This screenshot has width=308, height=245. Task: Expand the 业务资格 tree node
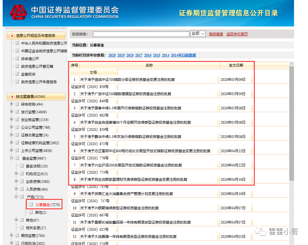tap(16, 181)
